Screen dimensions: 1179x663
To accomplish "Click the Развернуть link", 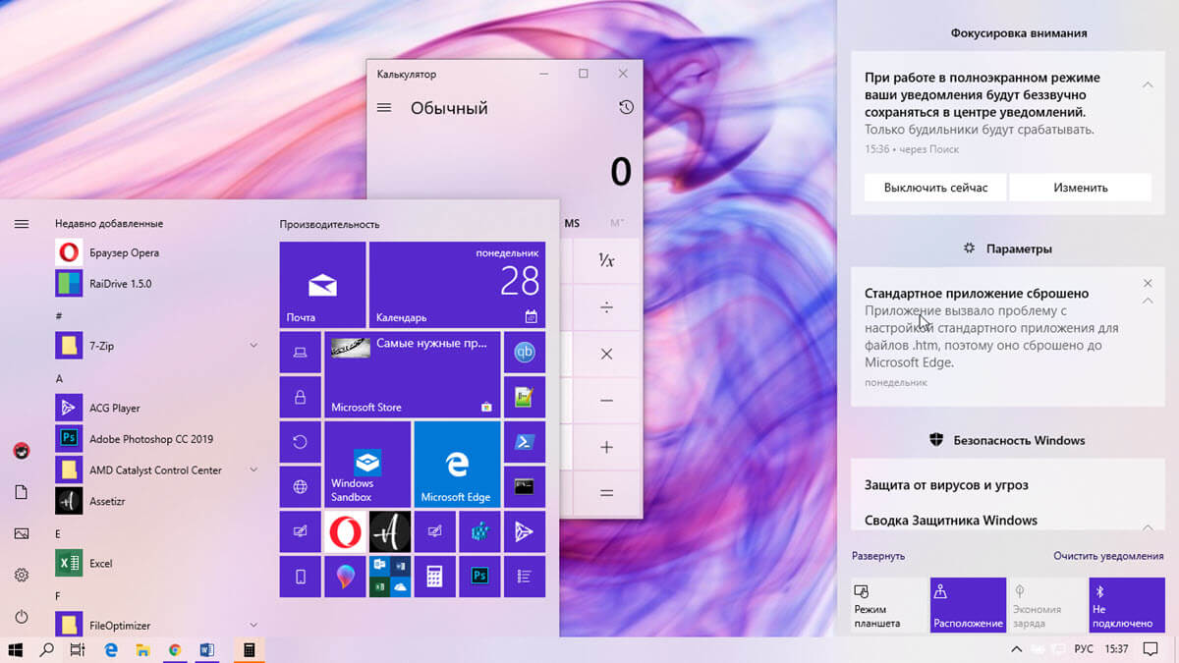I will (x=878, y=556).
